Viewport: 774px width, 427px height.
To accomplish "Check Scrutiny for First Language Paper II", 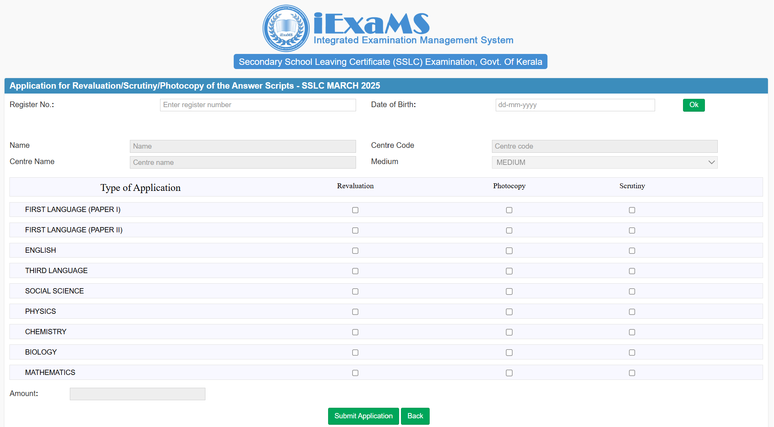I will (x=632, y=230).
